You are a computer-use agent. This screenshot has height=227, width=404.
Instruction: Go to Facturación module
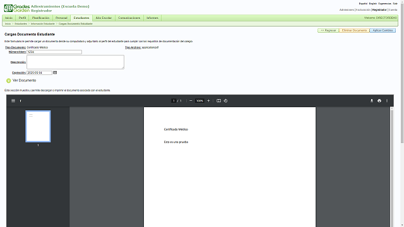(x=363, y=10)
